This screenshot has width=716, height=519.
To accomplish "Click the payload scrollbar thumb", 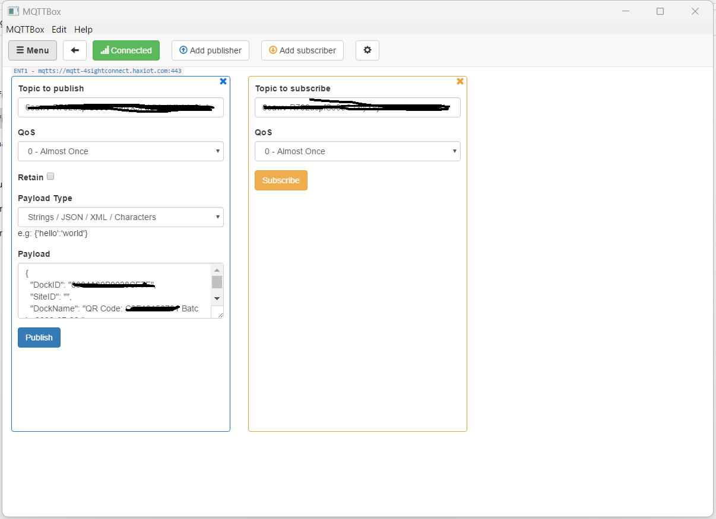I will coord(217,282).
